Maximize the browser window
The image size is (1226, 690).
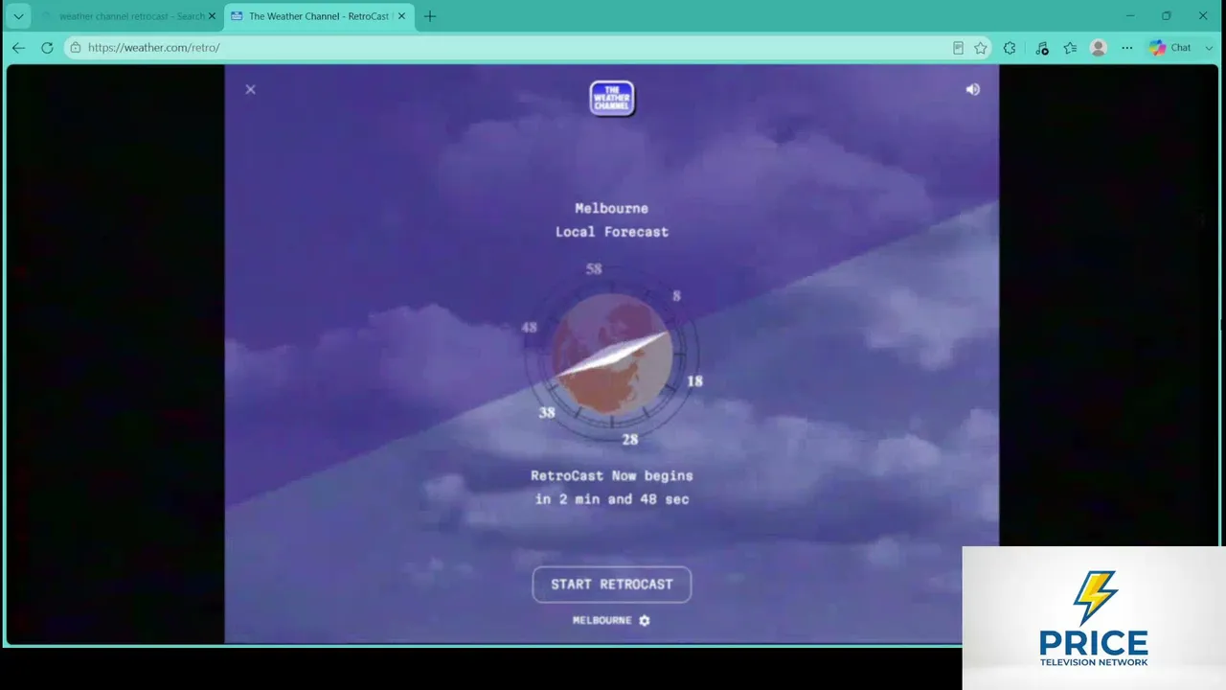[1167, 15]
